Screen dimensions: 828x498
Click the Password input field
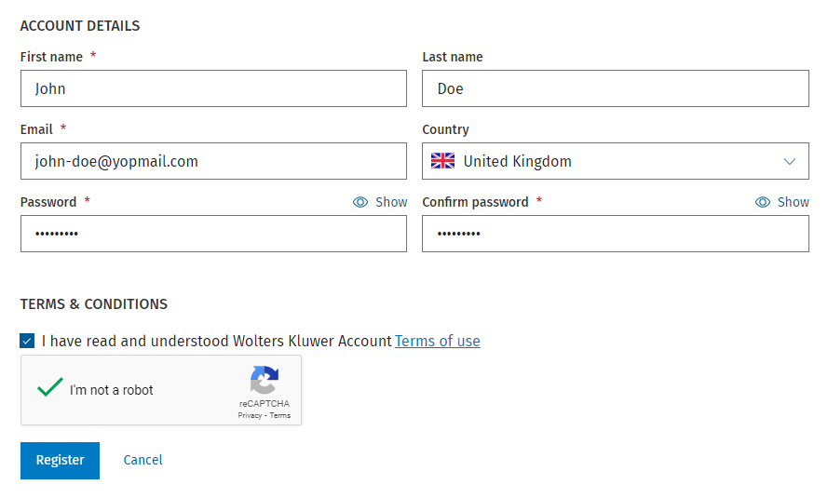point(213,234)
